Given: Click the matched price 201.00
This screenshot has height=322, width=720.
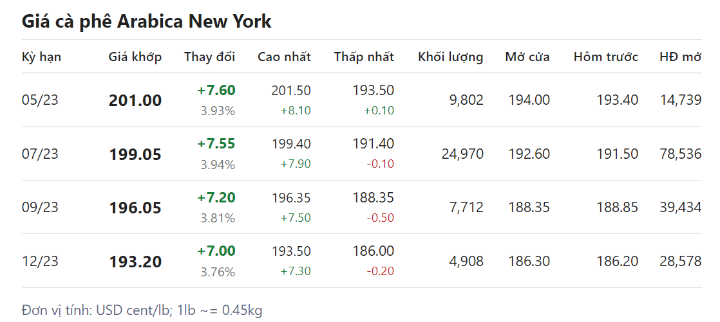Looking at the screenshot, I should coord(135,101).
